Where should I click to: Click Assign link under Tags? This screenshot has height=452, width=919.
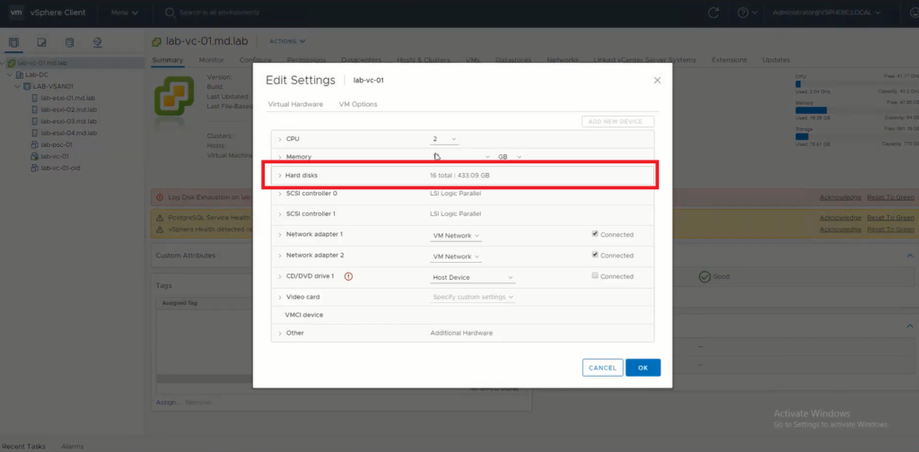pyautogui.click(x=166, y=403)
